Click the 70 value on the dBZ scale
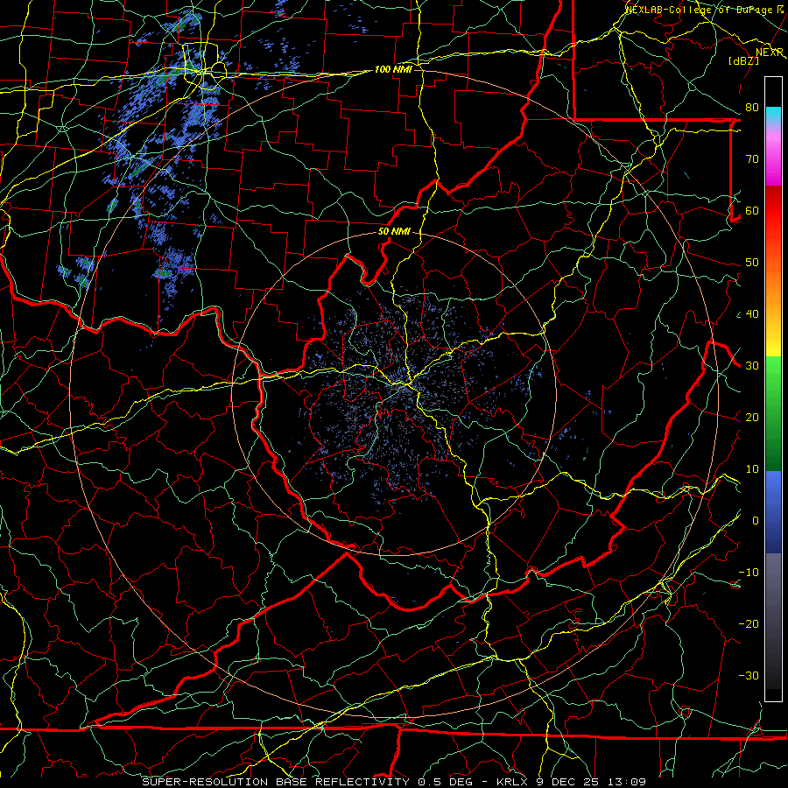The width and height of the screenshot is (788, 788). (752, 159)
